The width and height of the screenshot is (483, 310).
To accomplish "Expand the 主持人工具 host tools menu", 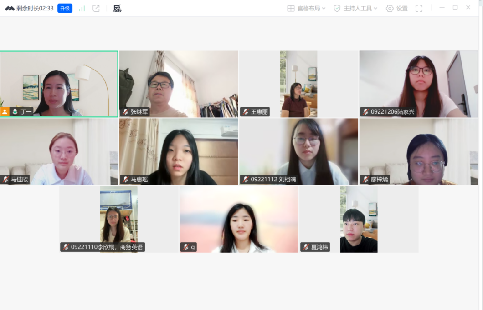I will point(355,8).
